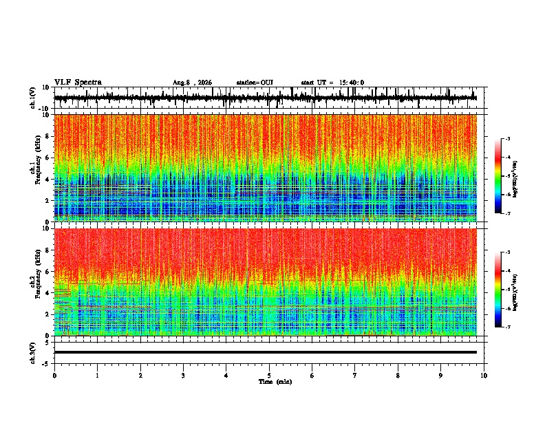Click the ch.2 "Frequency (kHz)" axis label
Viewport: 545px width, 421px height.
click(38, 274)
